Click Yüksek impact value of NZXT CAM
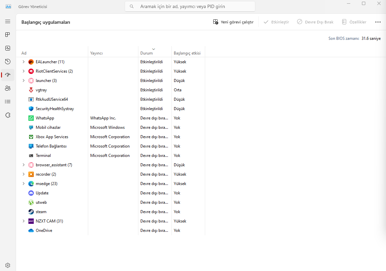 (180, 221)
